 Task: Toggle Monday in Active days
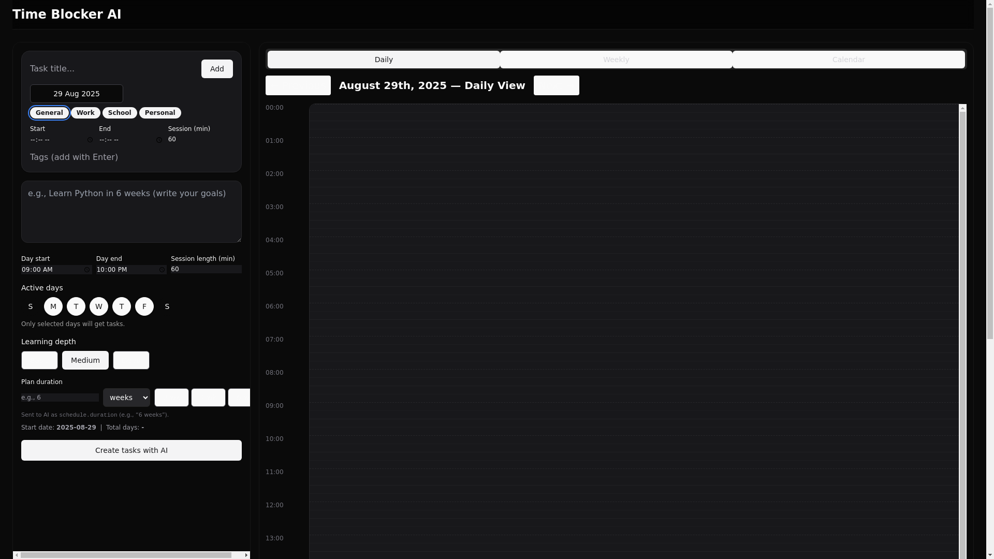(x=53, y=306)
